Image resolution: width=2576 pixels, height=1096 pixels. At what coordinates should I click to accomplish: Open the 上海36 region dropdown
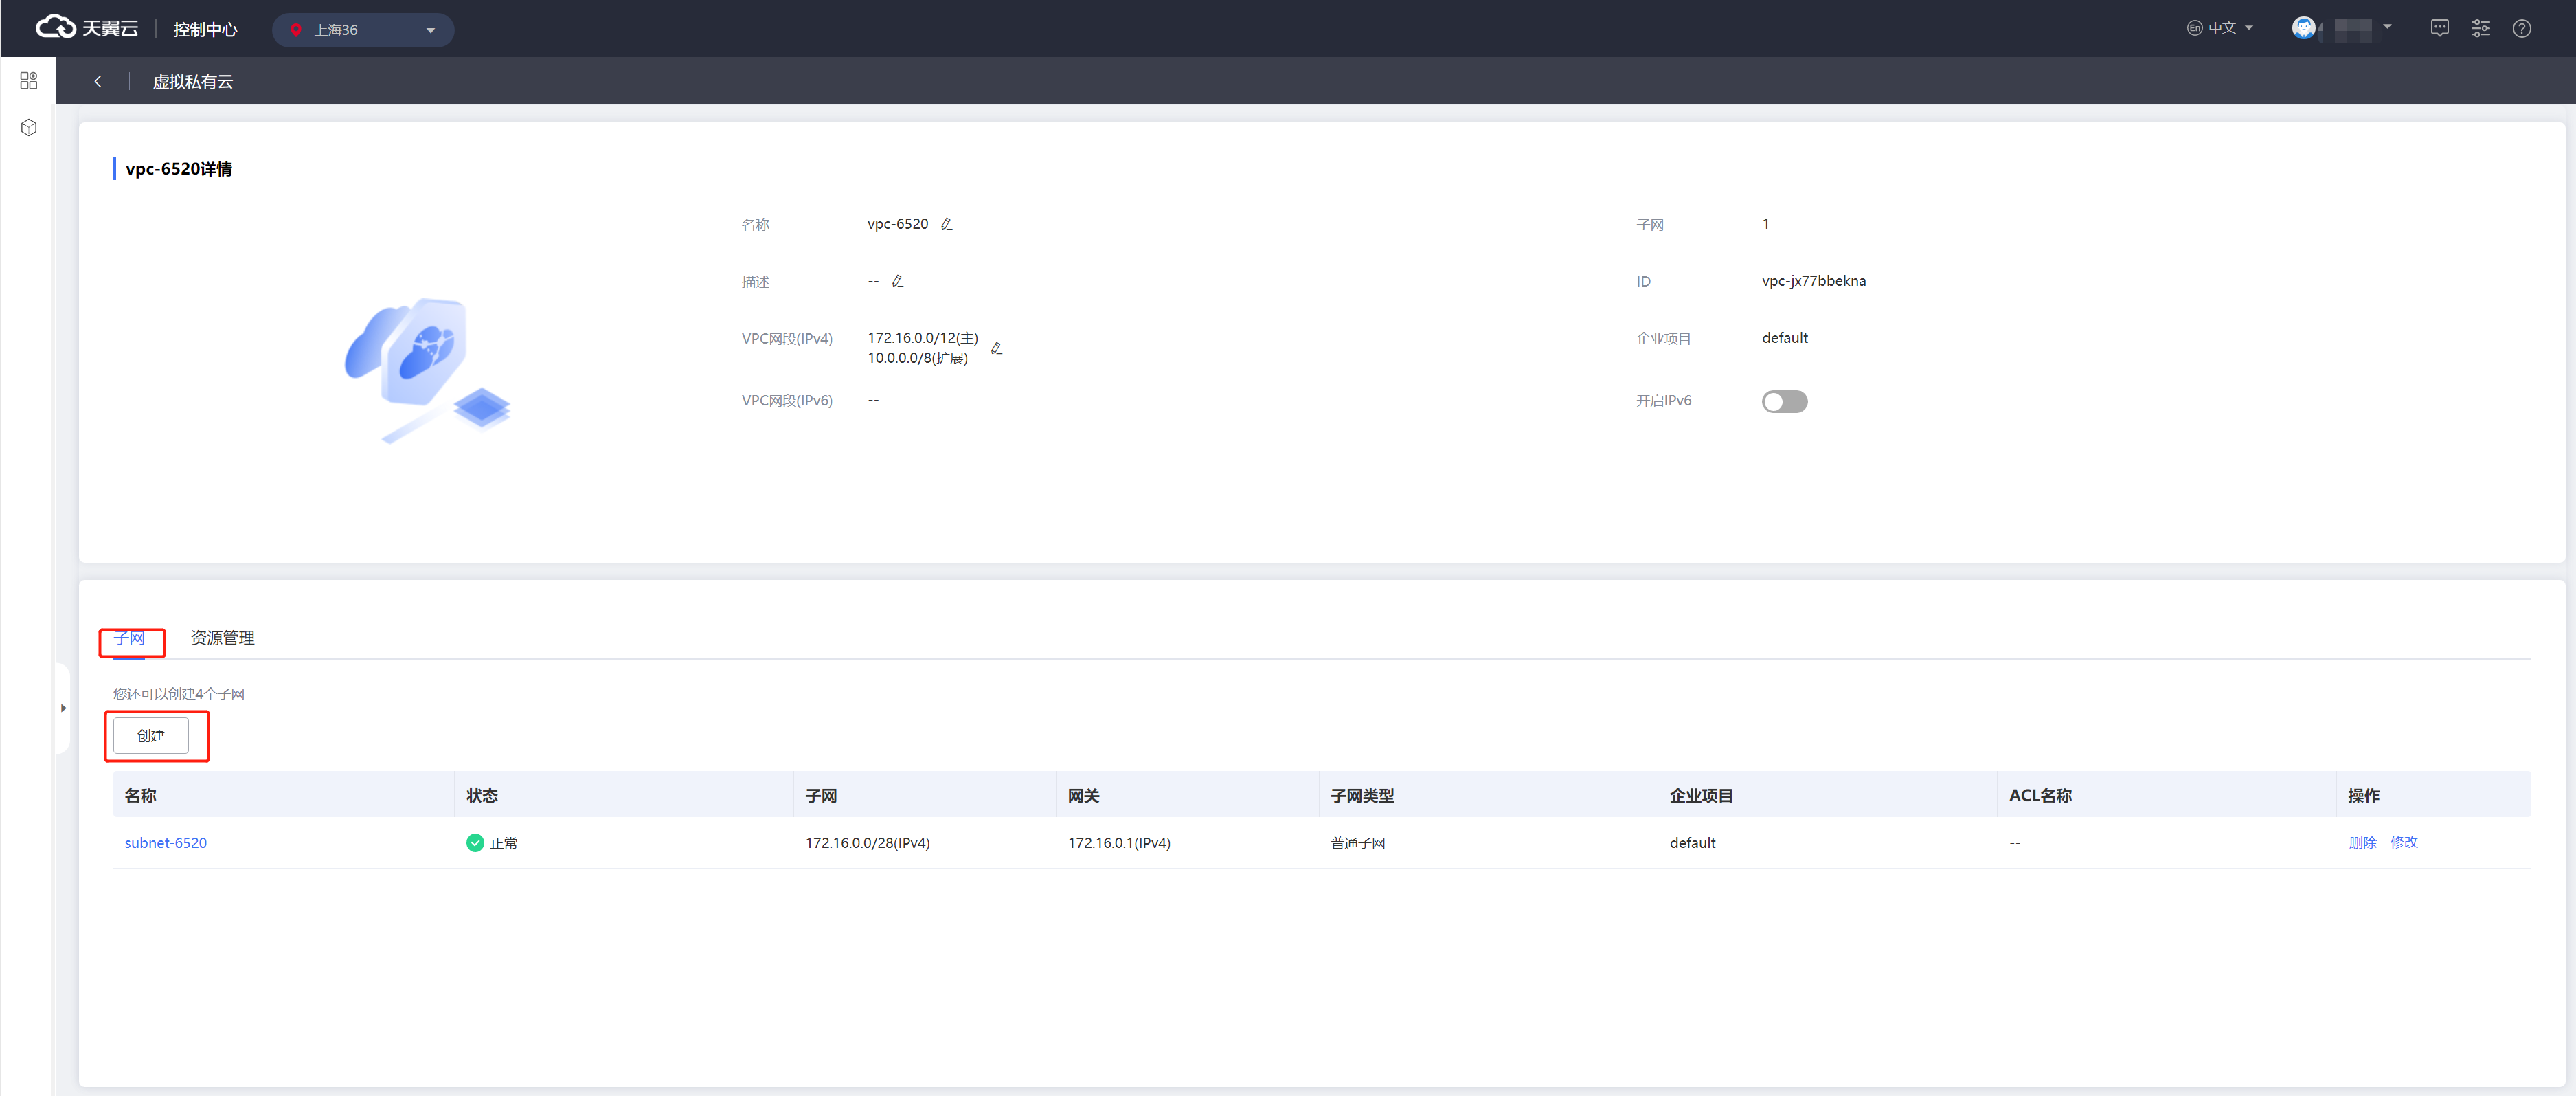(363, 30)
